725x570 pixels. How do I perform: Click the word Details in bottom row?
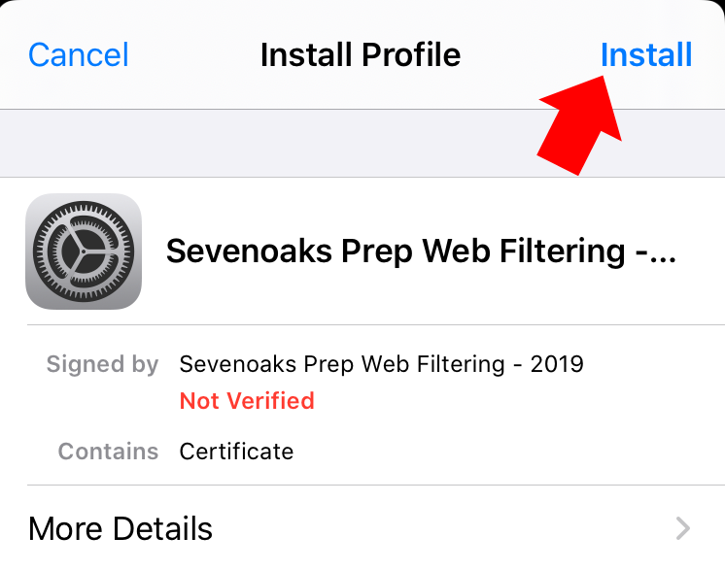coord(162,528)
